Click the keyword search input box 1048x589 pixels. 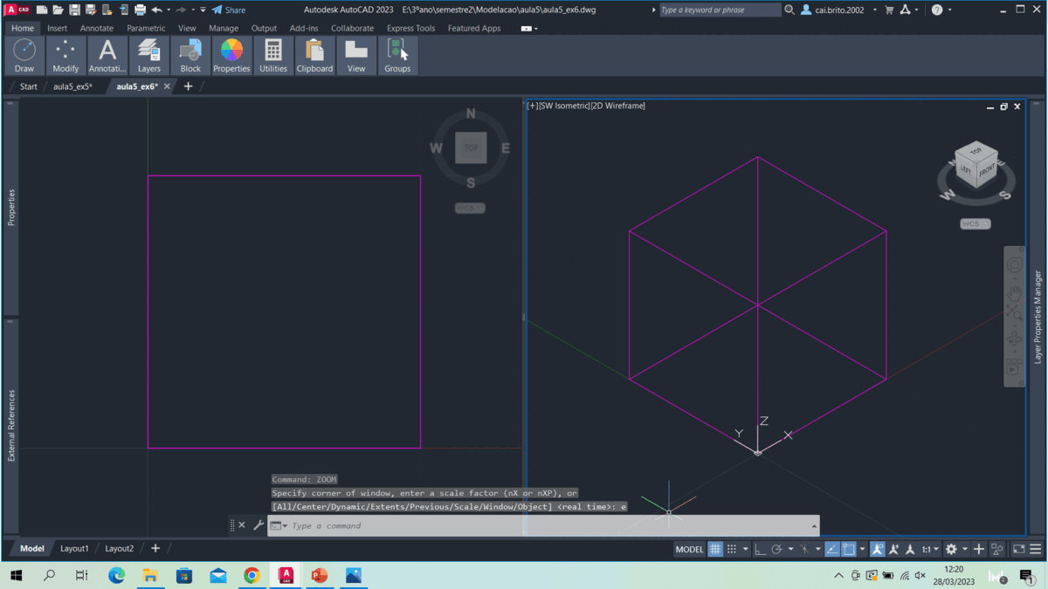(720, 10)
